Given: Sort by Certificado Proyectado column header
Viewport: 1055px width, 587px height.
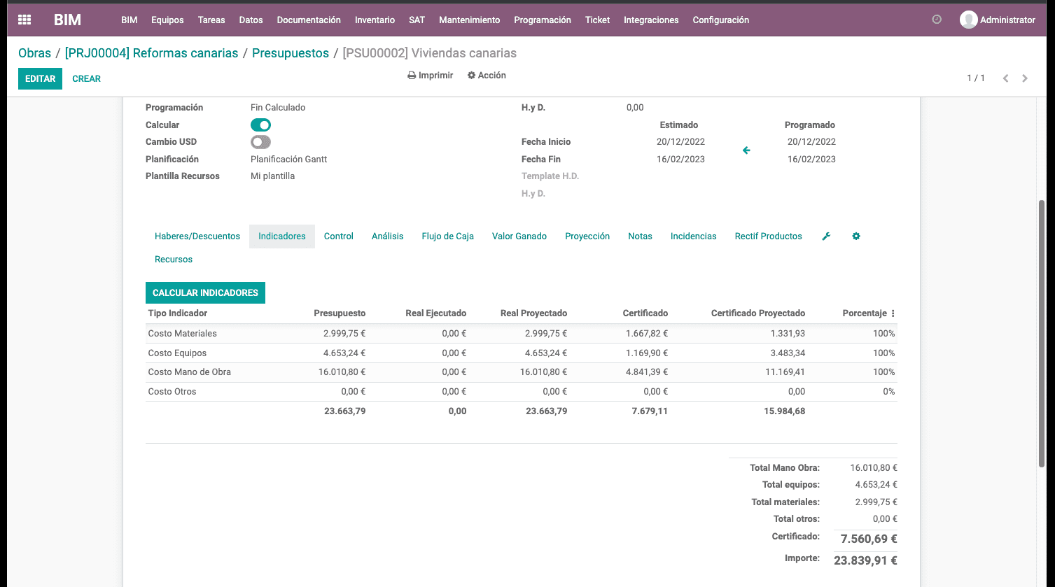Looking at the screenshot, I should click(x=758, y=313).
